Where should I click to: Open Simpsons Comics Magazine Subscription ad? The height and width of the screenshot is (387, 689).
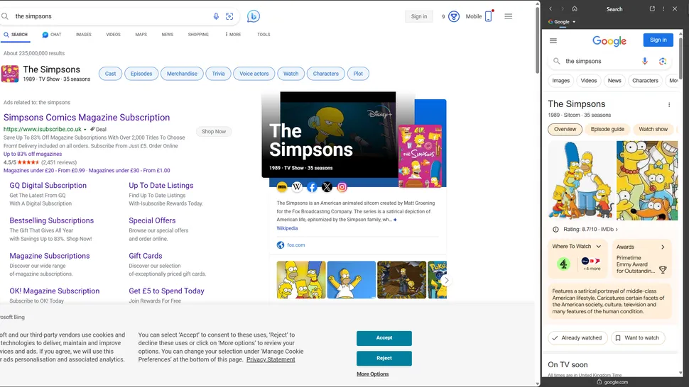(x=87, y=118)
